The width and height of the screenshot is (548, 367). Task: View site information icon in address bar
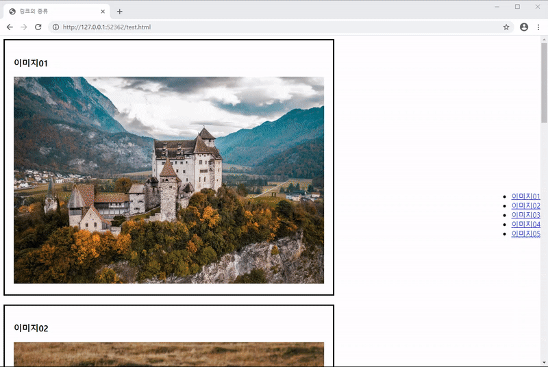coord(55,27)
